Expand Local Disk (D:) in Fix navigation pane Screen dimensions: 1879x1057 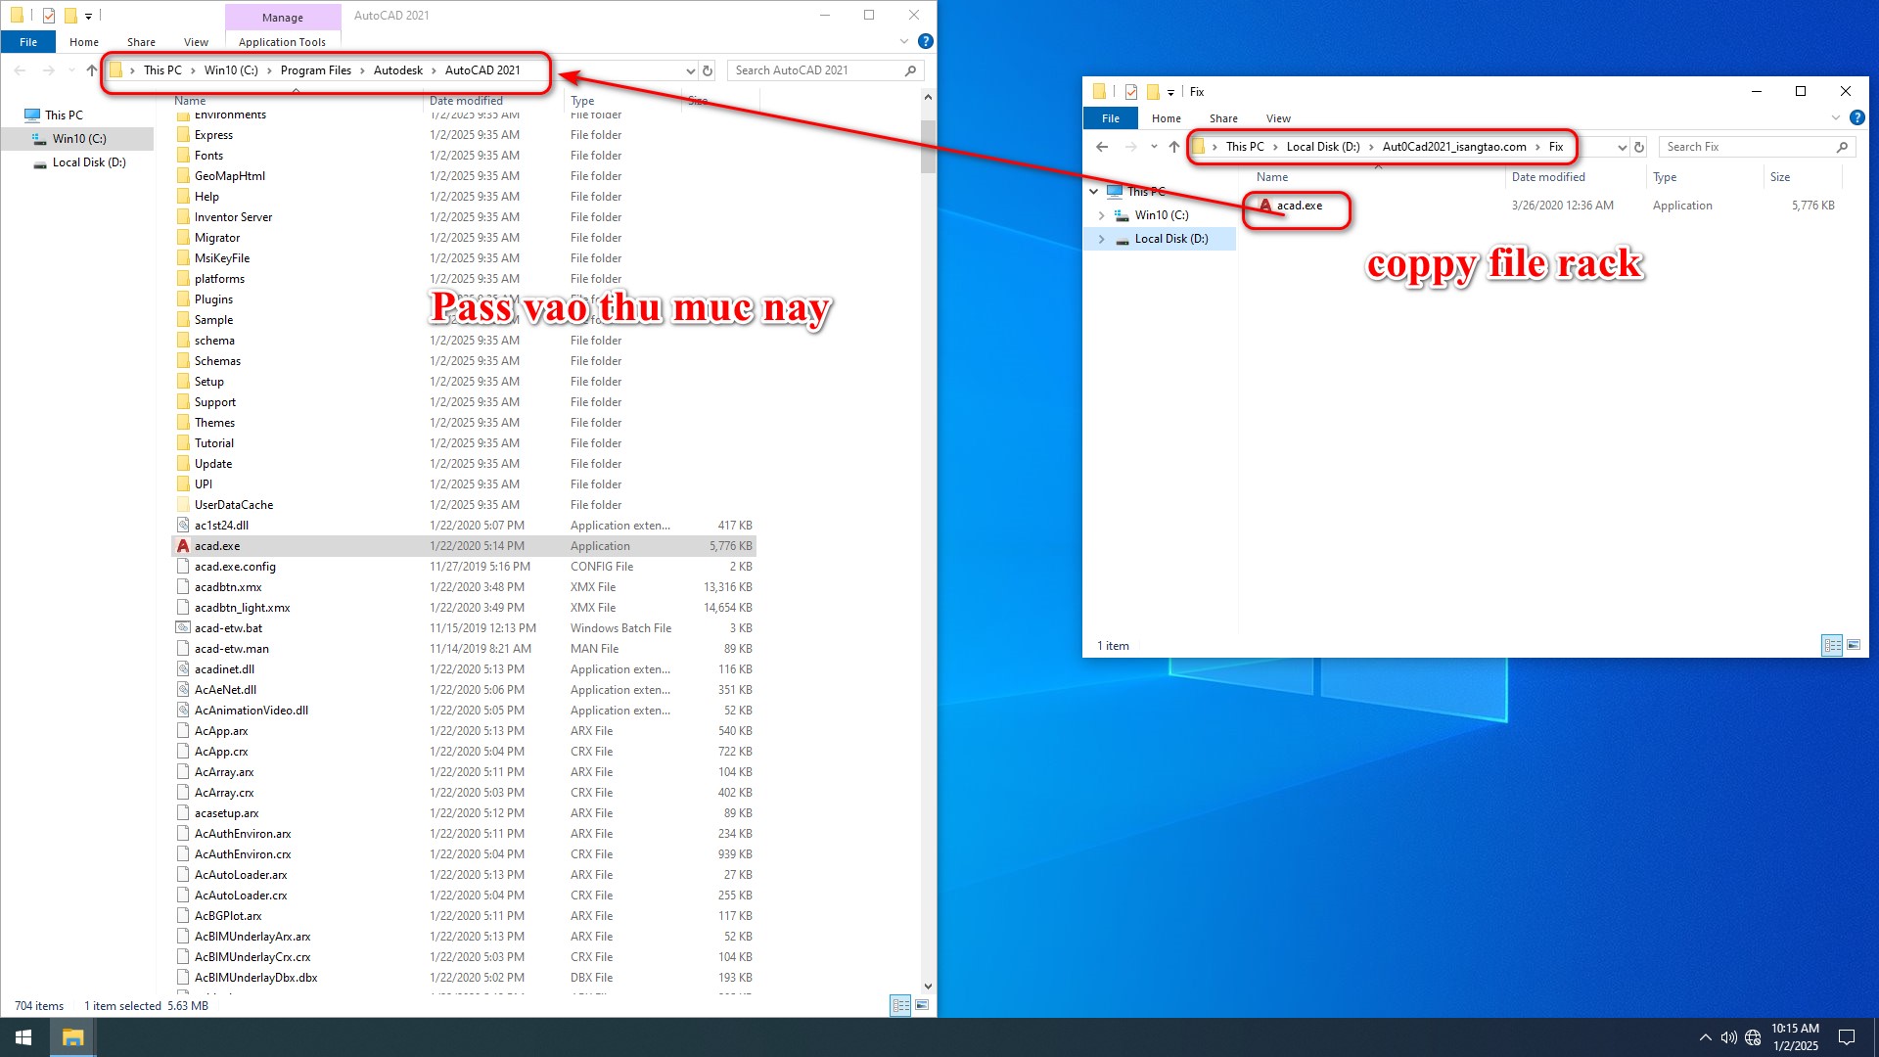click(1102, 239)
